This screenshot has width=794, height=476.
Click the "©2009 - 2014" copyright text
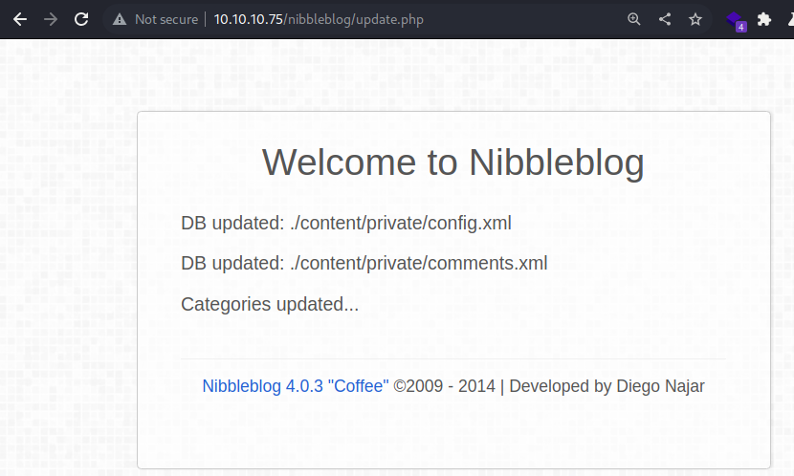pyautogui.click(x=445, y=386)
